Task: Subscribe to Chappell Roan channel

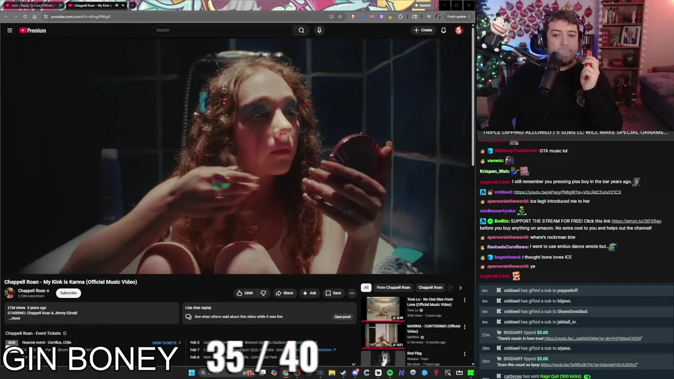Action: coord(68,293)
